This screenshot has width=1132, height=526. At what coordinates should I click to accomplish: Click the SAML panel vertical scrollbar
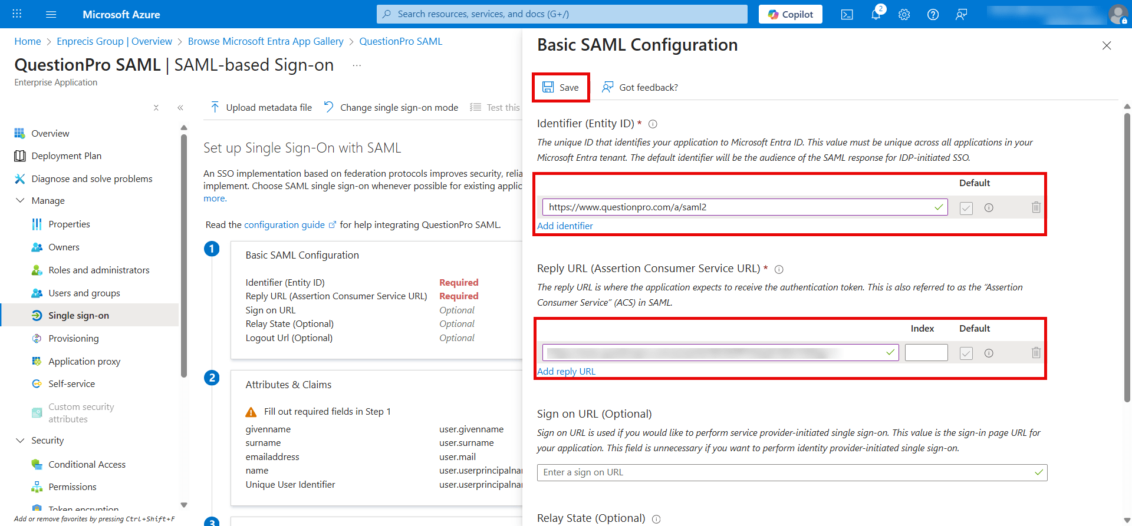1127,257
